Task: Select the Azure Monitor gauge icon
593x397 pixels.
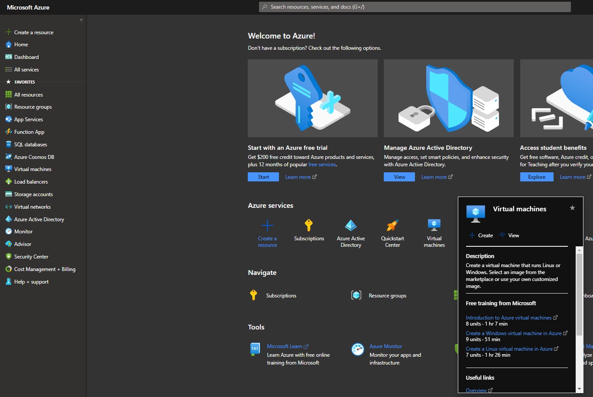Action: pos(358,349)
